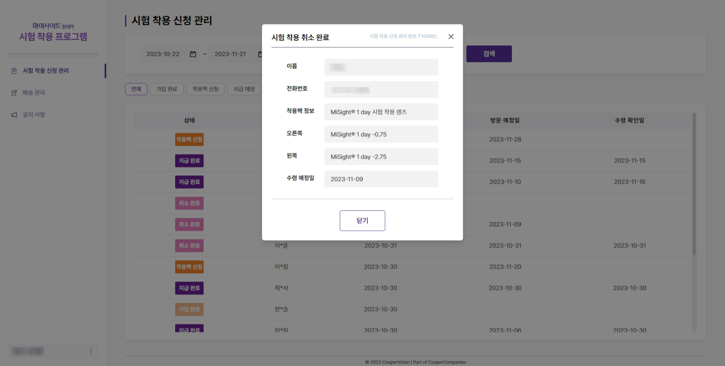This screenshot has width=725, height=366.
Task: Click the 시험 착용 신청 관리 sidebar icon
Action: pos(14,71)
